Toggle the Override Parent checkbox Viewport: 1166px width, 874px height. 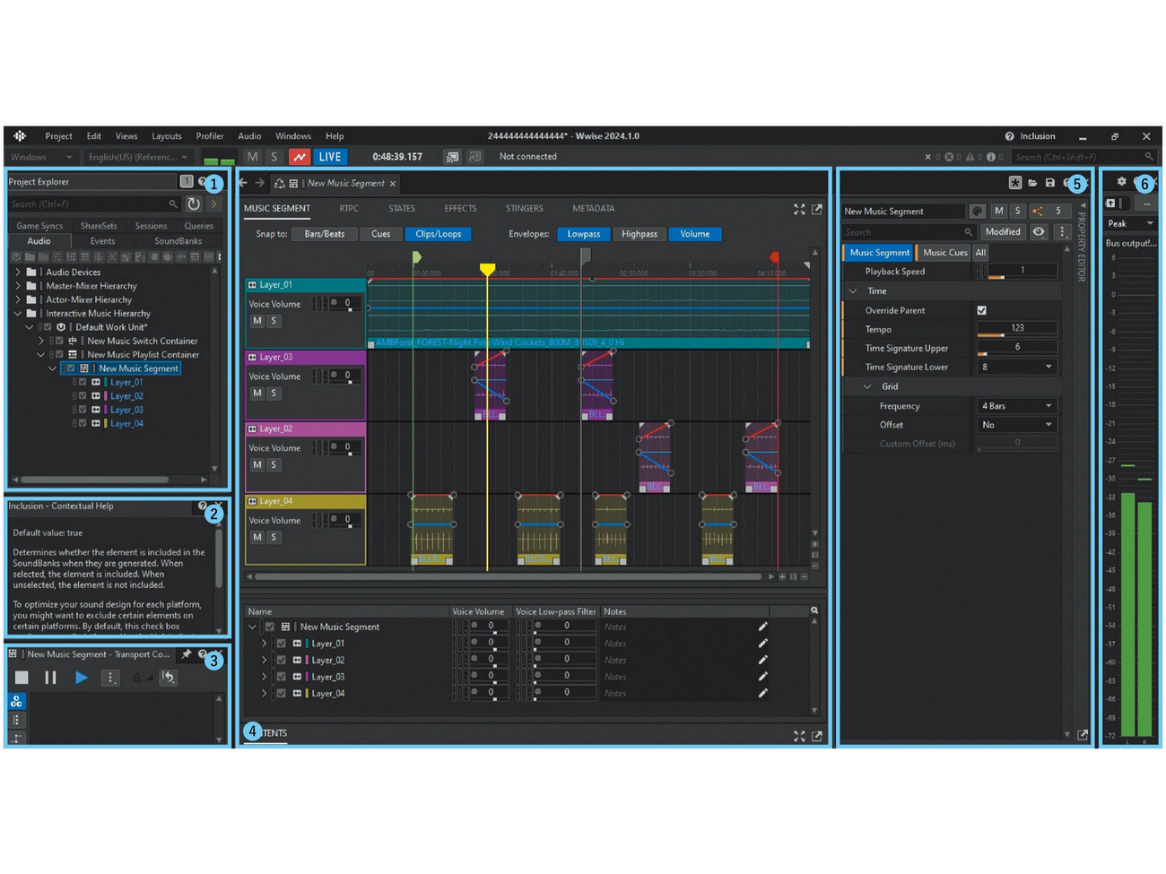coord(981,310)
